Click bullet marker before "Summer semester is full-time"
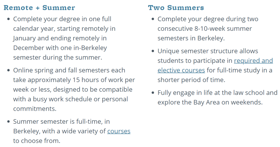 coord(8,122)
